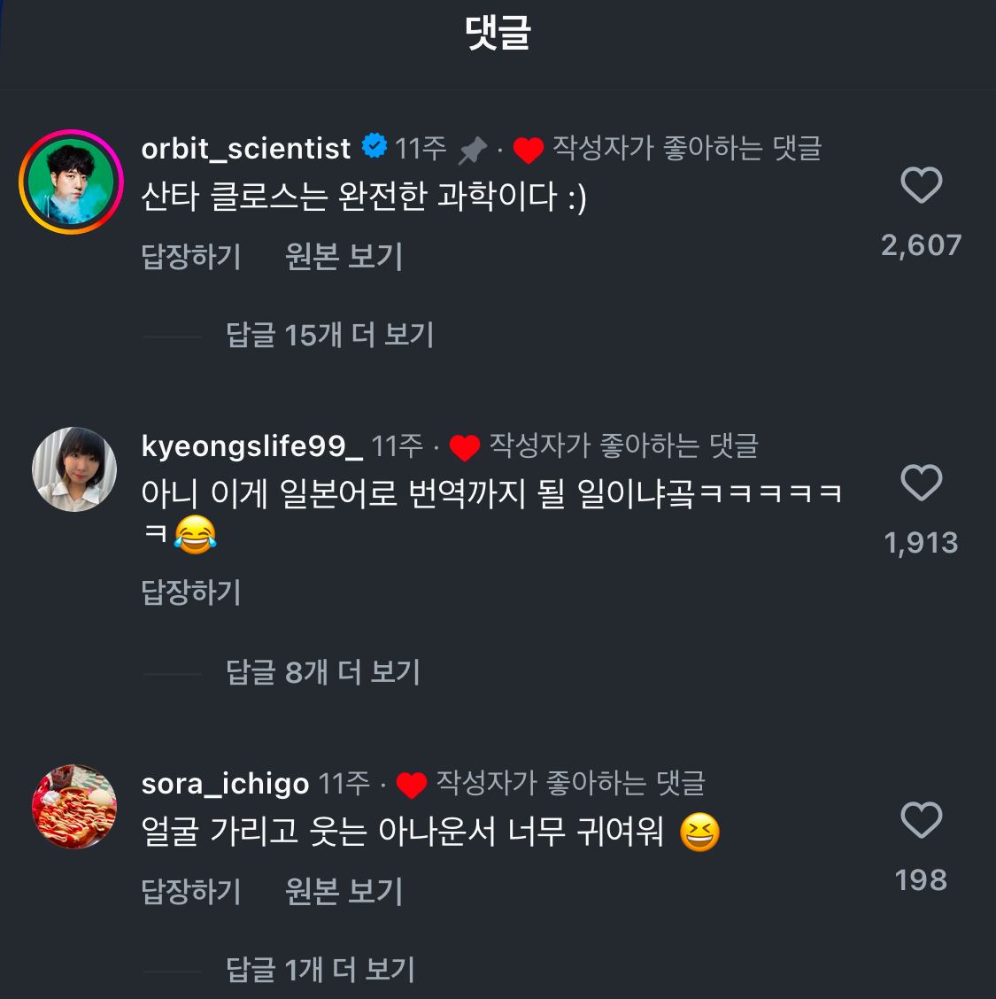996x999 pixels.
Task: Open the sora_ichigo food avatar
Action: pos(74,807)
